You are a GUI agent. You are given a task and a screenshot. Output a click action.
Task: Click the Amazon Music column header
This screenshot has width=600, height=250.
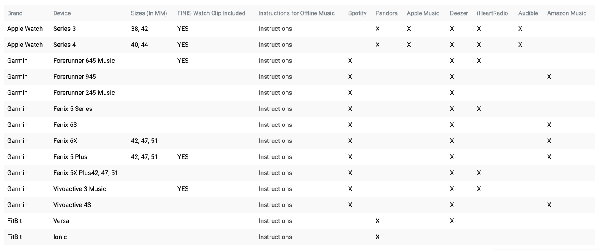(x=567, y=13)
